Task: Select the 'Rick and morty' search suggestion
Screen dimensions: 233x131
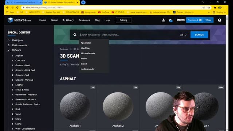Action: pyautogui.click(x=88, y=53)
